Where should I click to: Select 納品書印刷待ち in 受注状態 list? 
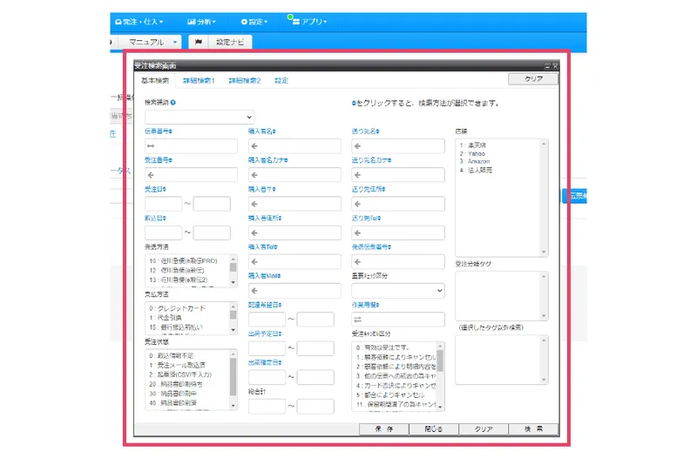[x=176, y=384]
